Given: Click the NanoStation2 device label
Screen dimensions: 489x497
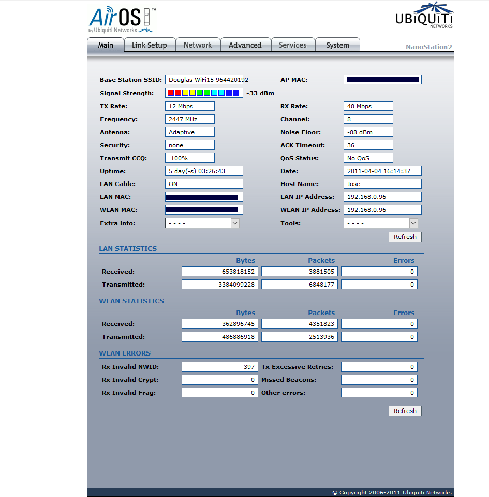Looking at the screenshot, I should click(x=429, y=47).
